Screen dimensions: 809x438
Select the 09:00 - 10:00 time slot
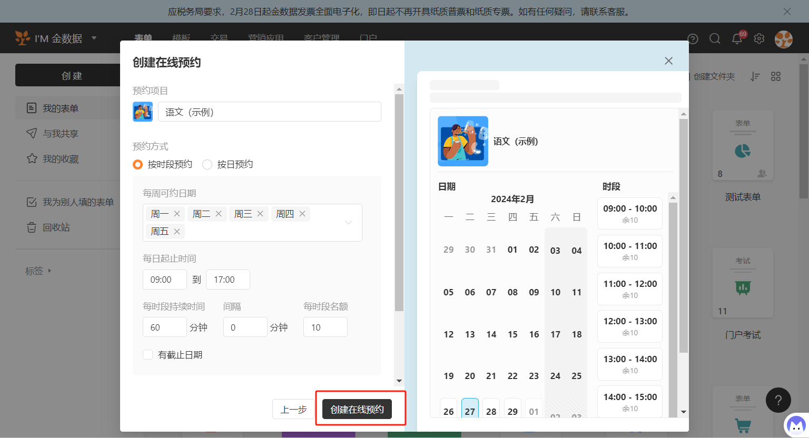(630, 213)
